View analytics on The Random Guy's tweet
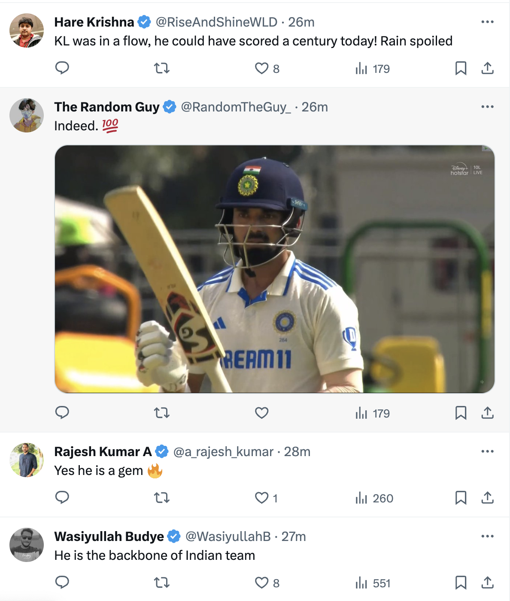Screen dimensions: 510x601 (373, 413)
